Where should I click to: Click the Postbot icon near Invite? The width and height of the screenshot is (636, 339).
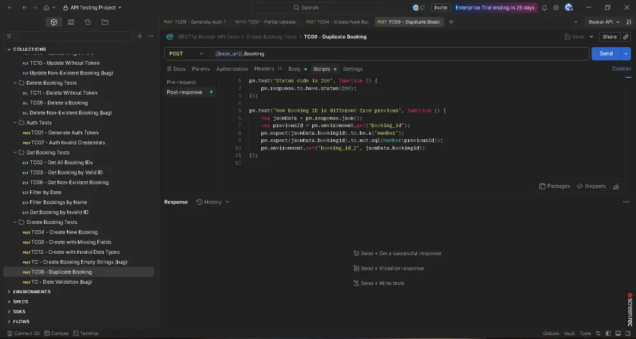click(416, 8)
